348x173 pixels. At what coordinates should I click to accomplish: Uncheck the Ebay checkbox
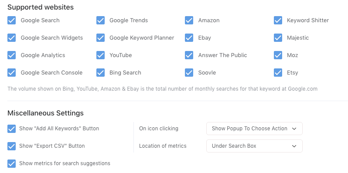tap(189, 38)
